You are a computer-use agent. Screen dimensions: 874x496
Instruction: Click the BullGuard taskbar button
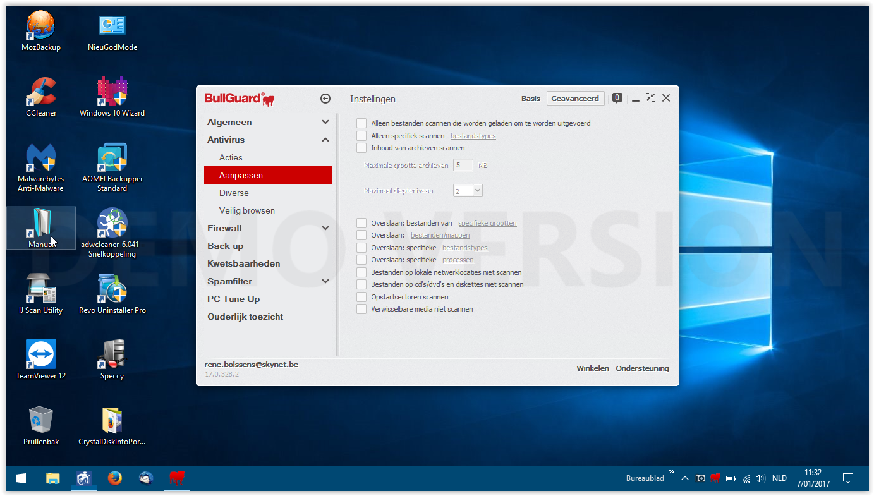(176, 478)
